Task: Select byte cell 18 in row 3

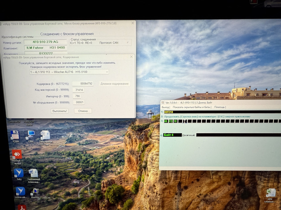Action: [x=175, y=121]
